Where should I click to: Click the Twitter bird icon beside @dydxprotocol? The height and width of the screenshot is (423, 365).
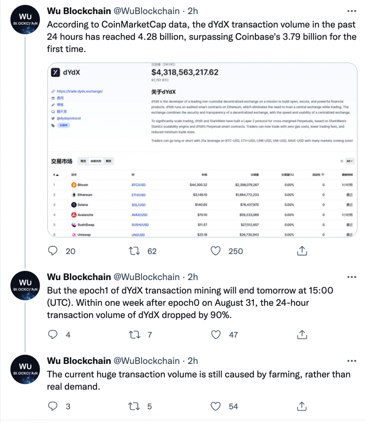(x=53, y=118)
